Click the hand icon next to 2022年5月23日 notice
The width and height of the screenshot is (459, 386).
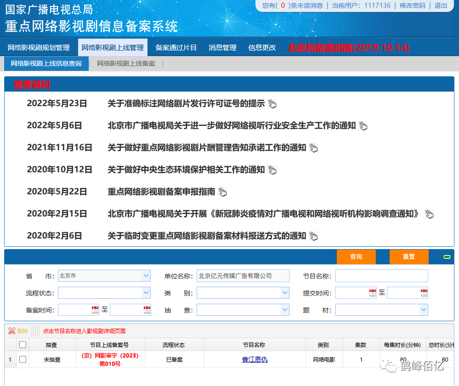click(x=272, y=104)
